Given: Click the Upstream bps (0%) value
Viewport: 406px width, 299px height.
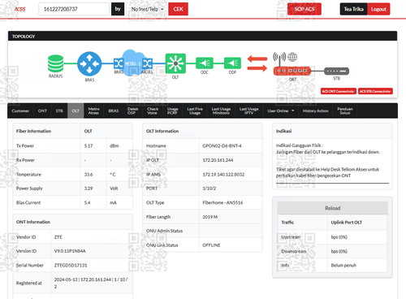Looking at the screenshot, I should coord(339,237).
